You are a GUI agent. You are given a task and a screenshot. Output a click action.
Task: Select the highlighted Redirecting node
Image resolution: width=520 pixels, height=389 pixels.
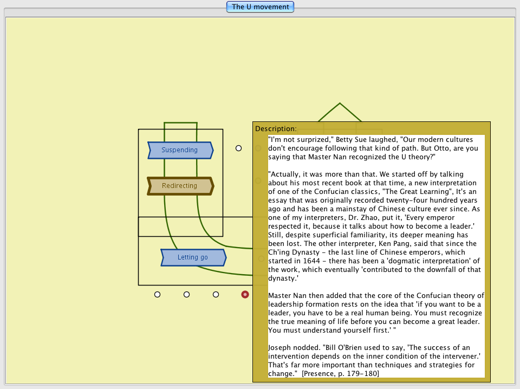(180, 186)
